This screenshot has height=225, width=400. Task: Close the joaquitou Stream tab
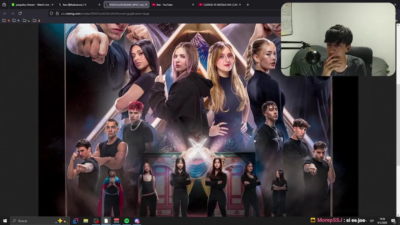pyautogui.click(x=52, y=5)
